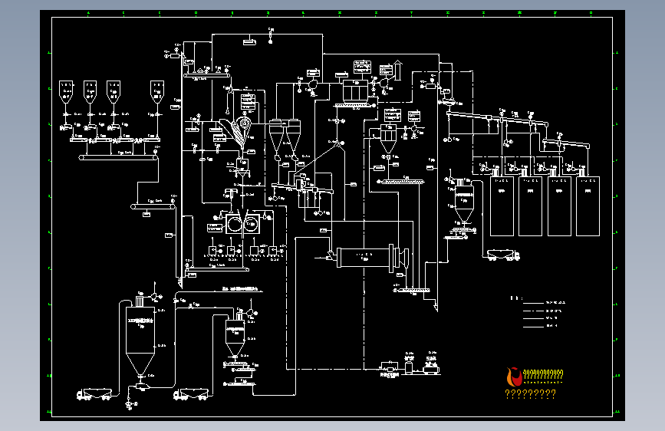Select the screw conveyor beneath the small dust collector

pyautogui.click(x=400, y=182)
